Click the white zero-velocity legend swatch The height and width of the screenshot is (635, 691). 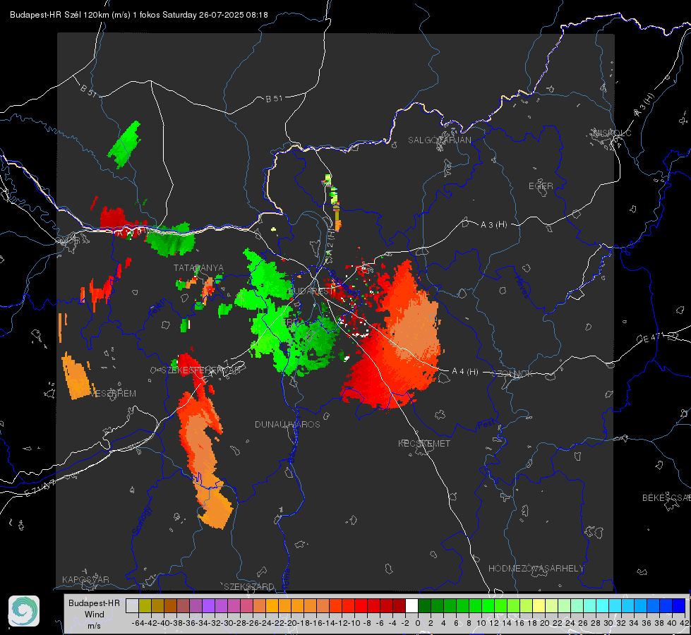pyautogui.click(x=411, y=605)
